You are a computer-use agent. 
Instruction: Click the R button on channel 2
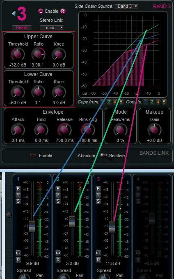click(58, 260)
